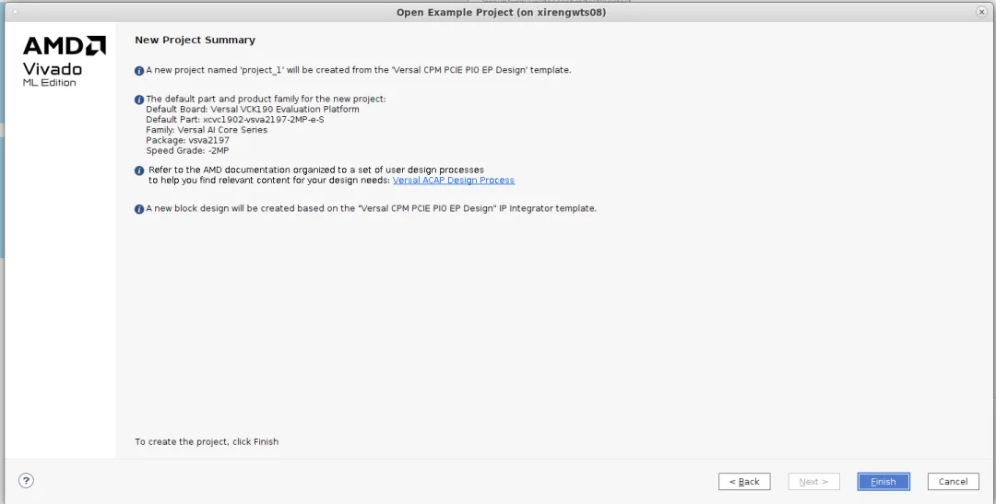
Task: Open the Versal ACAP Design Process link
Action: coord(453,181)
